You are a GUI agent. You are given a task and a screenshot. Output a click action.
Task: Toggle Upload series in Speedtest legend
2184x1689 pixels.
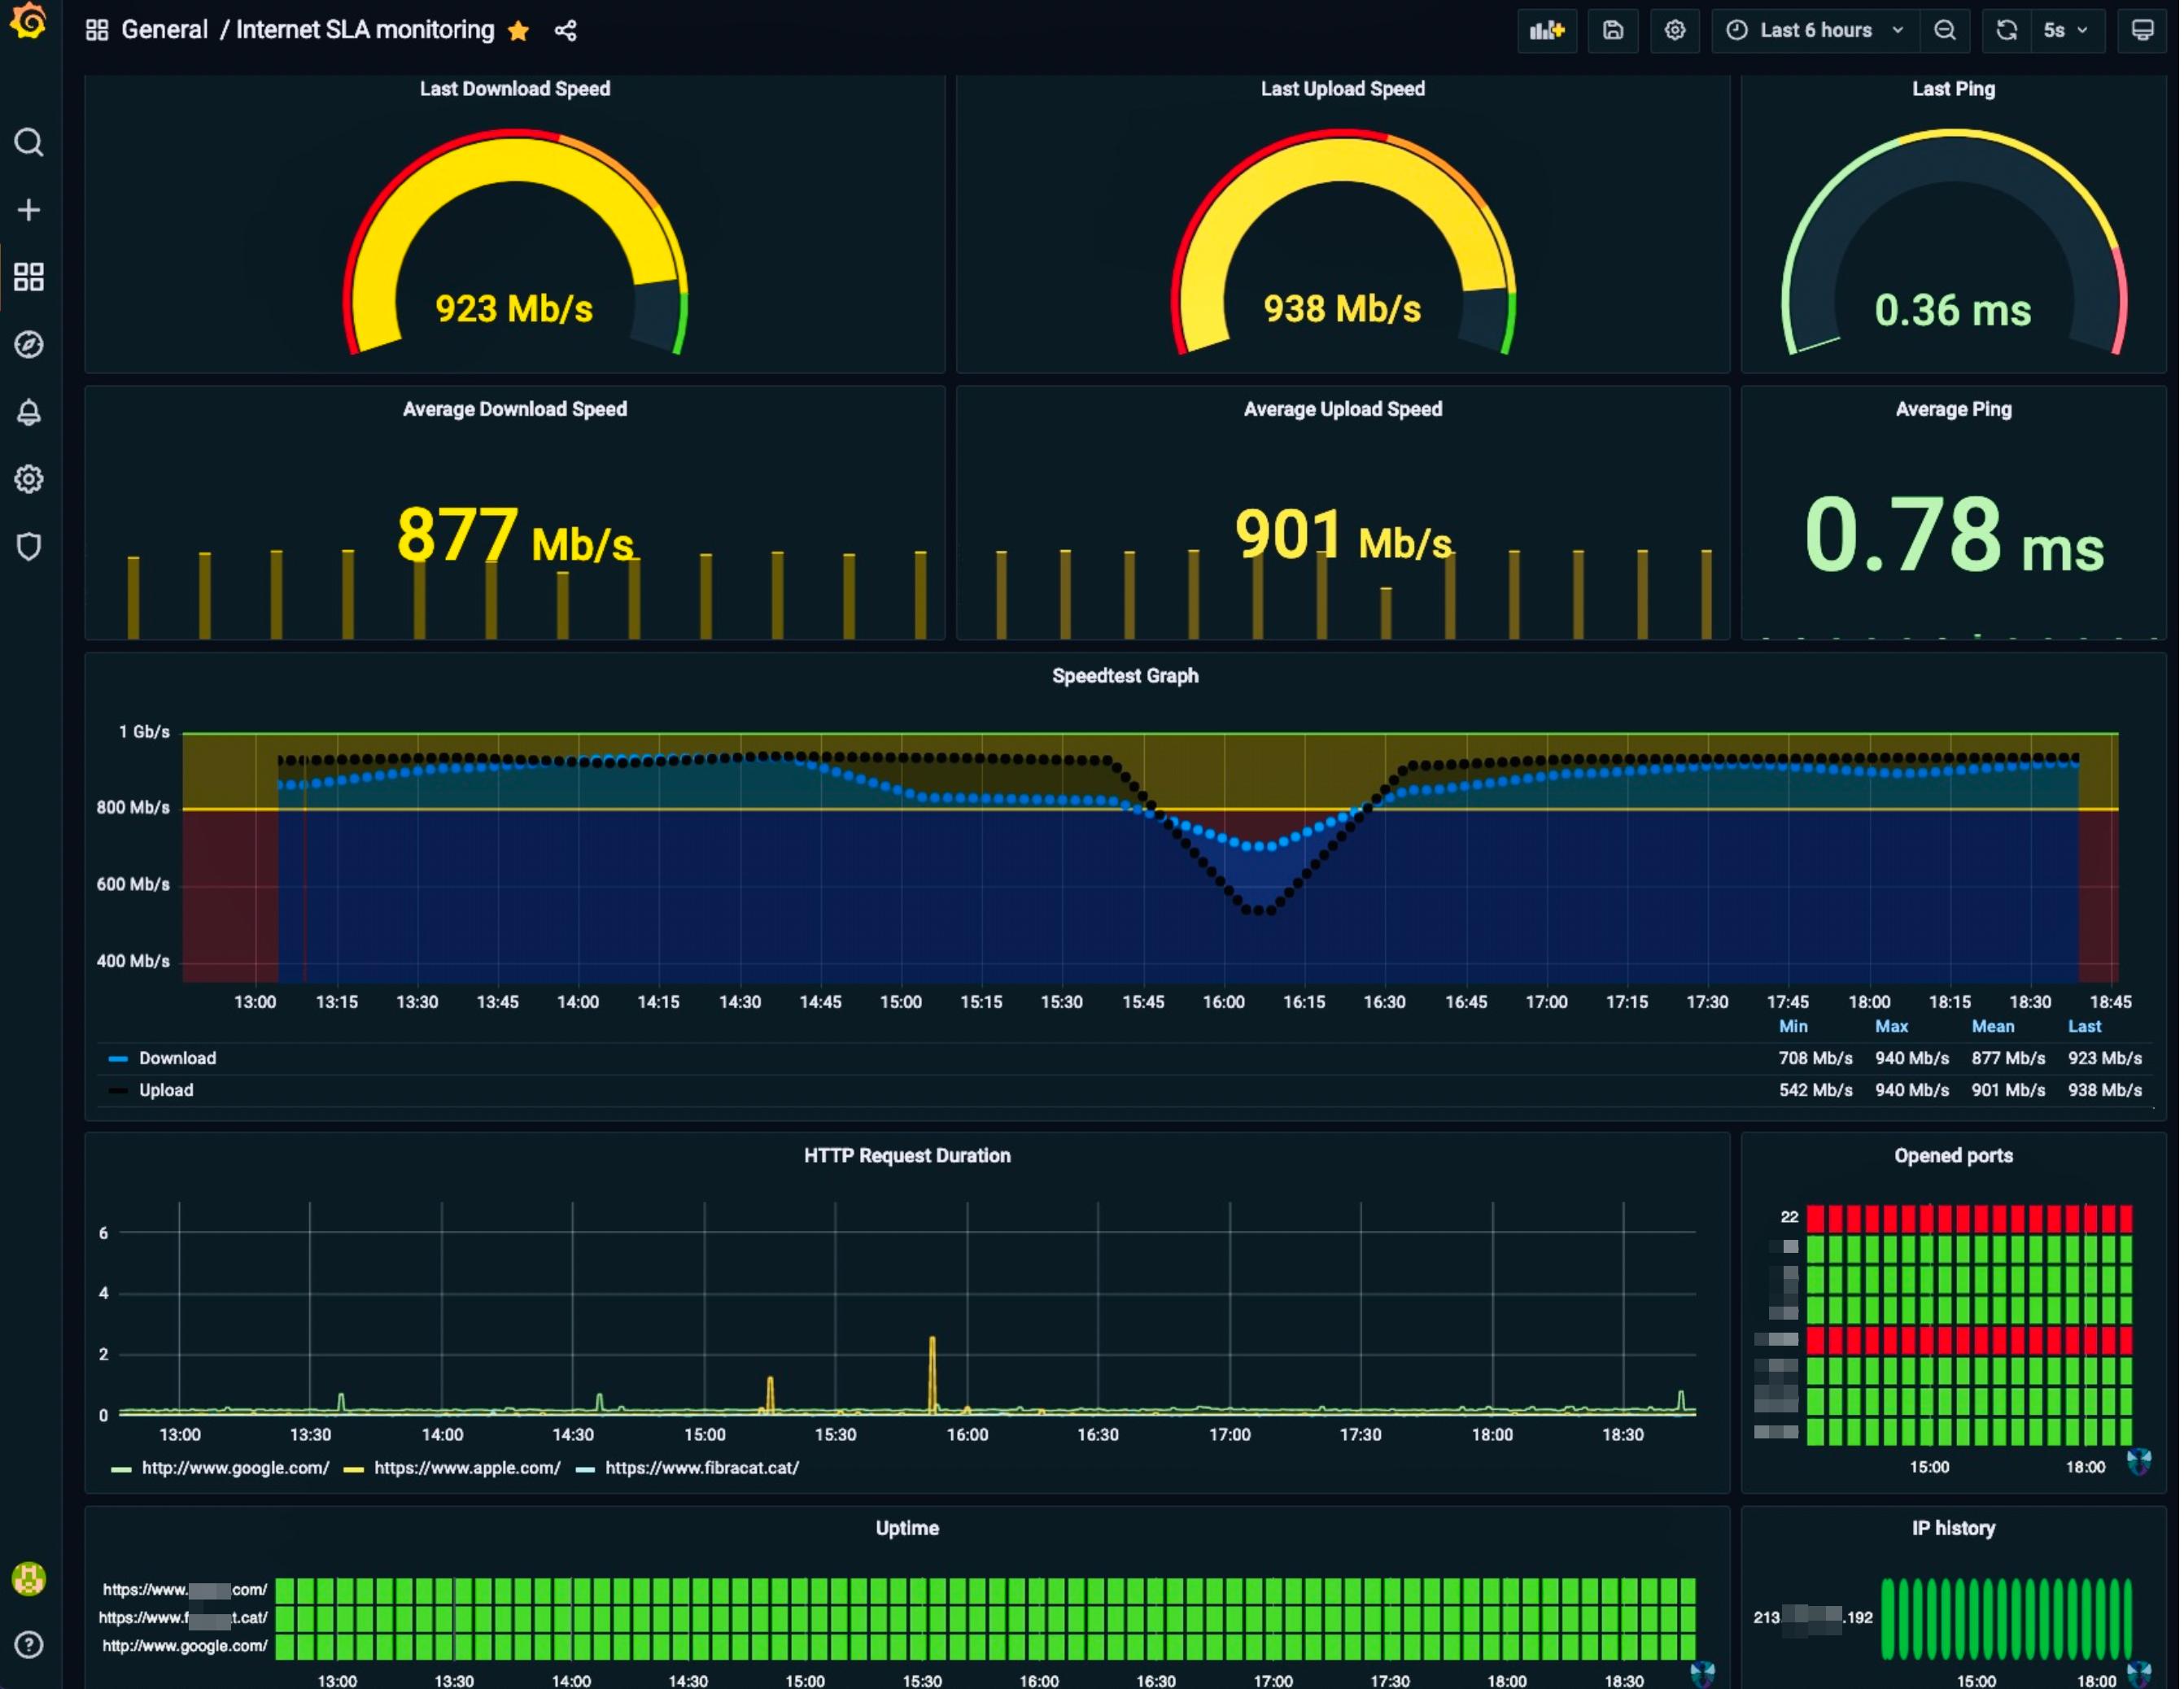(x=166, y=1090)
